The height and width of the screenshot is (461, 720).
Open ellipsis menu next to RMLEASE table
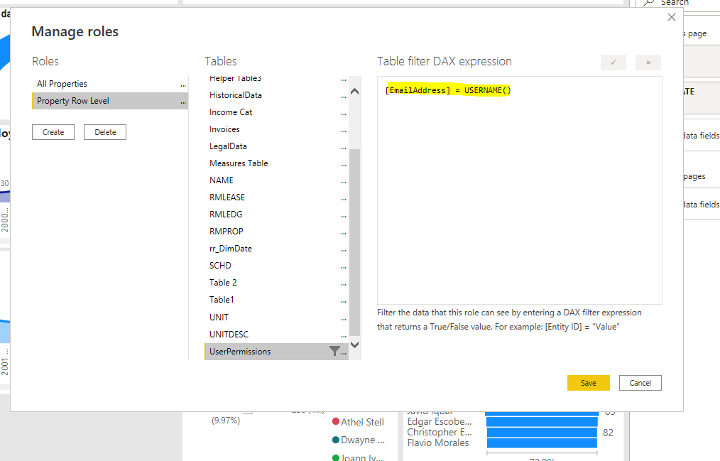point(344,198)
